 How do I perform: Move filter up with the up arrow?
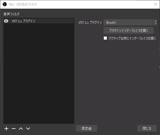[21, 129]
